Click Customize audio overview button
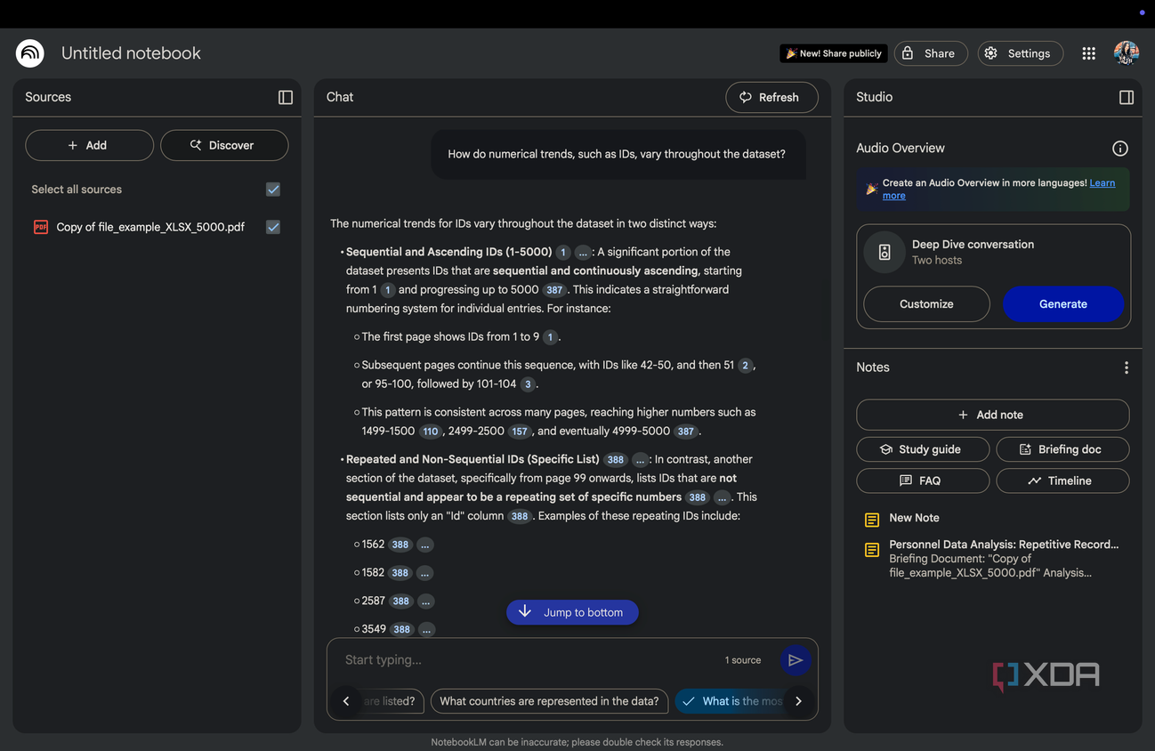 click(x=926, y=304)
